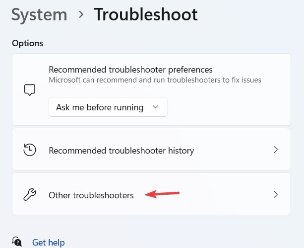Viewport: 304px width, 248px height.
Task: Click the clock history icon
Action: click(x=30, y=150)
